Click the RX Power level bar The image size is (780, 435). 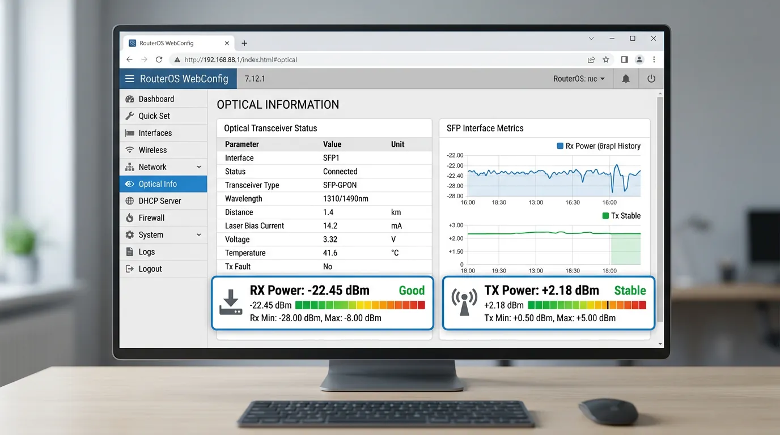(x=360, y=305)
